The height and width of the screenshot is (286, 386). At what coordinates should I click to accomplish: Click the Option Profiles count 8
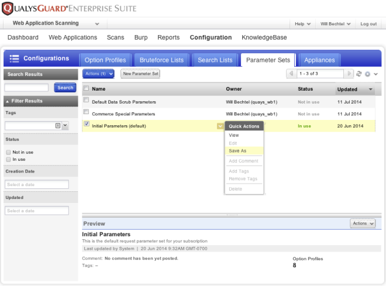(x=294, y=266)
